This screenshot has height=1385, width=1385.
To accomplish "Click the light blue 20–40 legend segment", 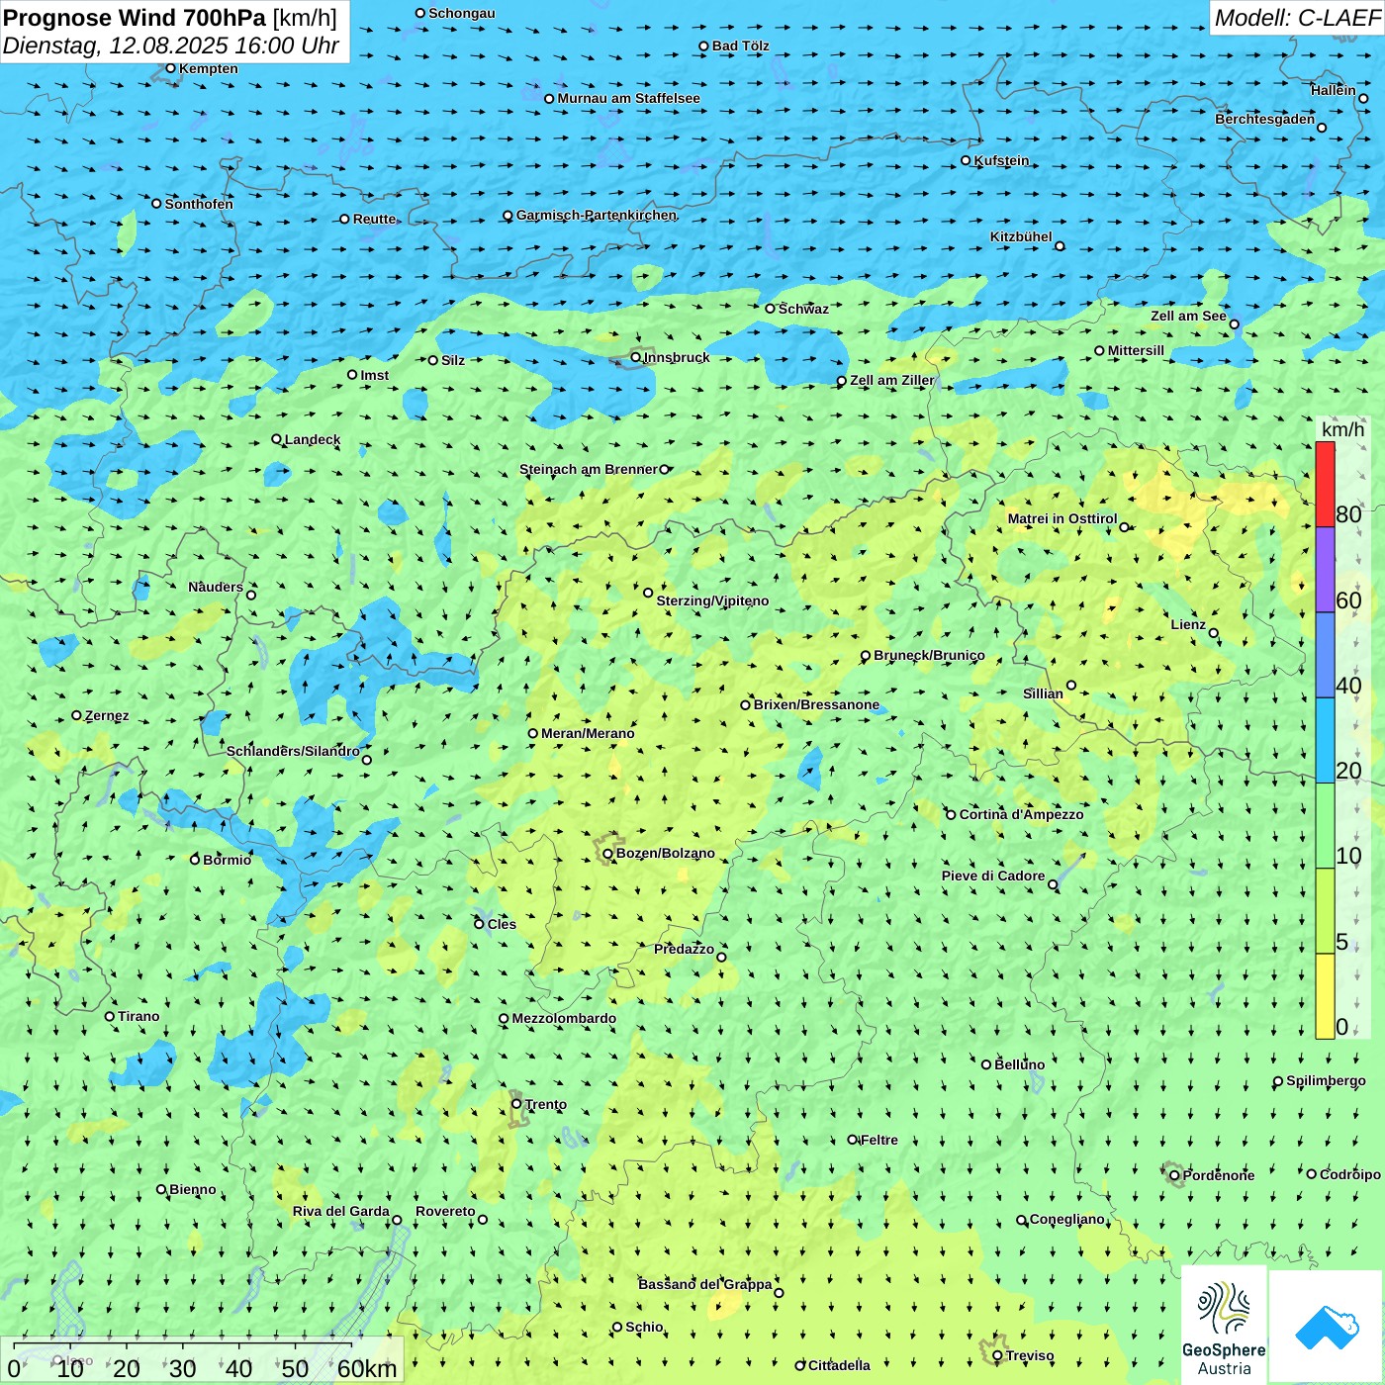I will click(x=1325, y=740).
